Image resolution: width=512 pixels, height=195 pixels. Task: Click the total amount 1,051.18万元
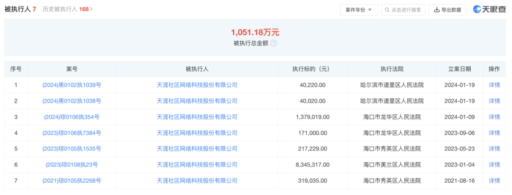tap(256, 32)
